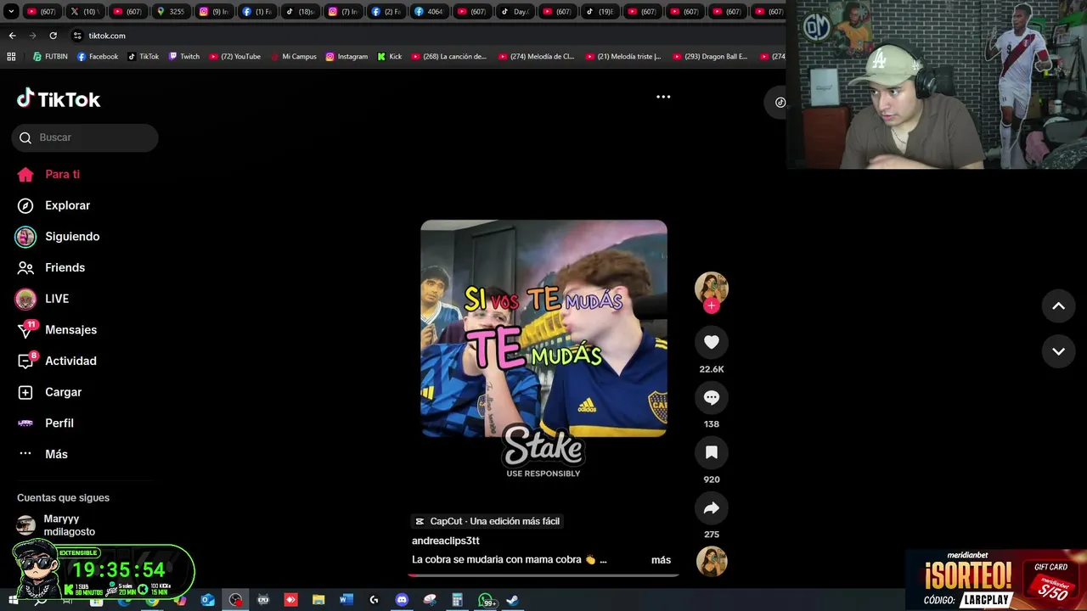This screenshot has height=611, width=1087.
Task: Open the TikTok bookmark
Action: (x=144, y=57)
